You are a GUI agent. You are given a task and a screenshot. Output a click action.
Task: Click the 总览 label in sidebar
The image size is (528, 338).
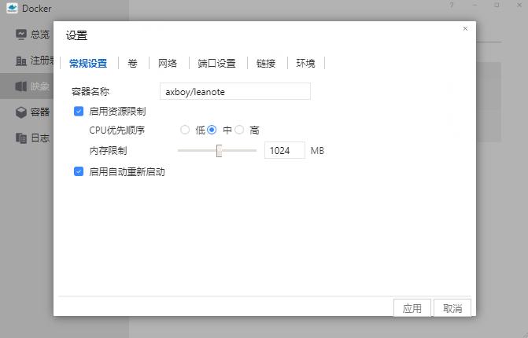[x=40, y=35]
